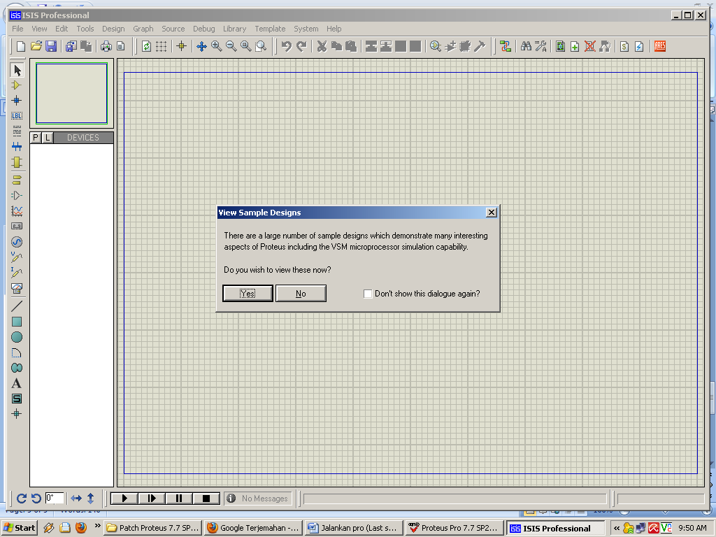Select the Generator Mode sine icon

(17, 241)
